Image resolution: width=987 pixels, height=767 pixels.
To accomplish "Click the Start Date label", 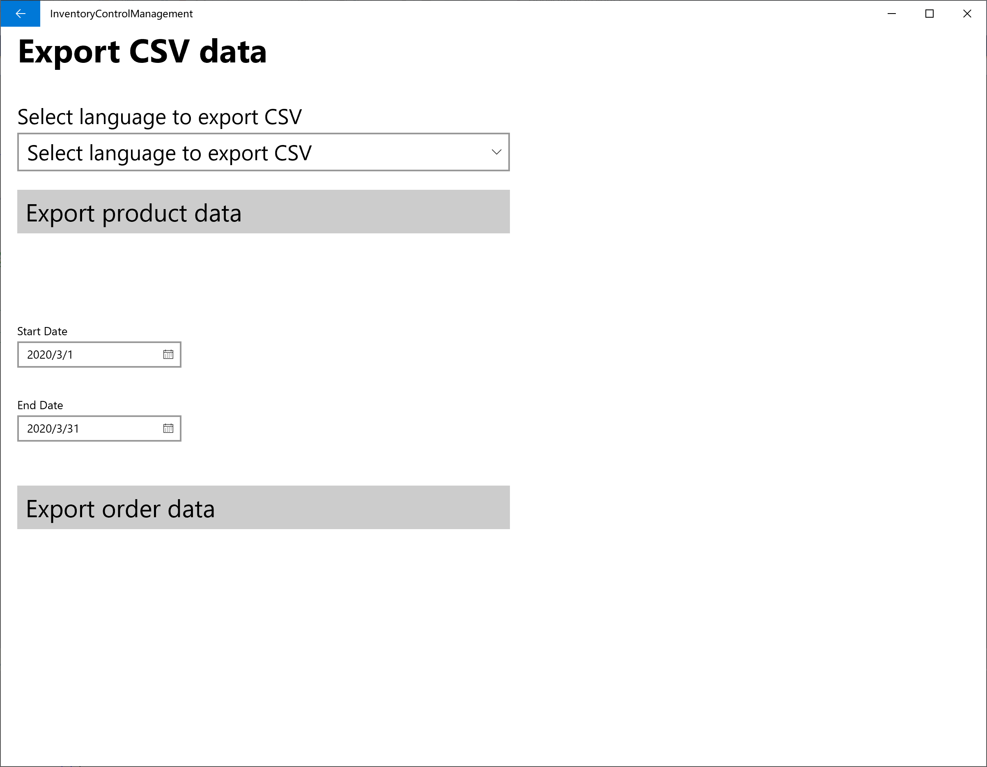I will pyautogui.click(x=42, y=332).
